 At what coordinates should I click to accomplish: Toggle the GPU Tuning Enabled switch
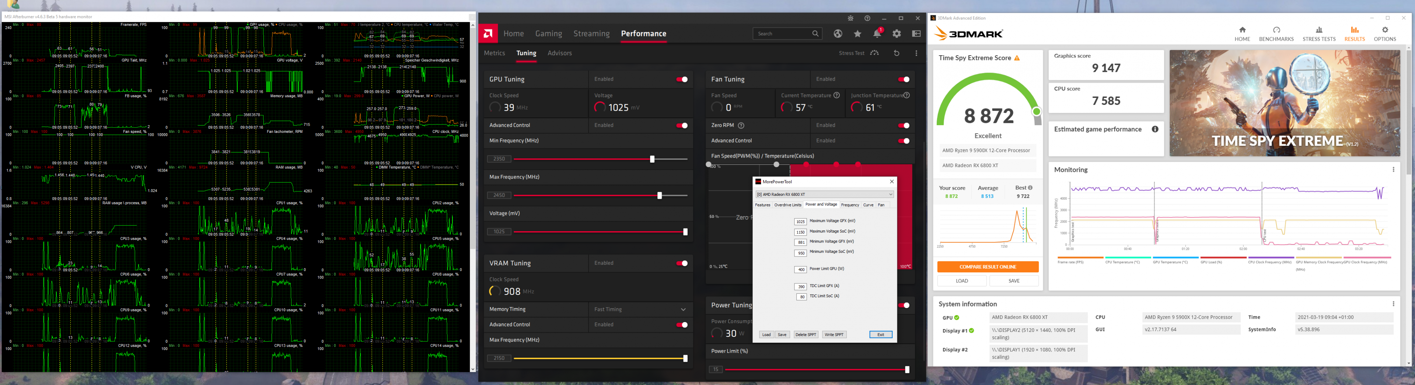click(x=682, y=80)
